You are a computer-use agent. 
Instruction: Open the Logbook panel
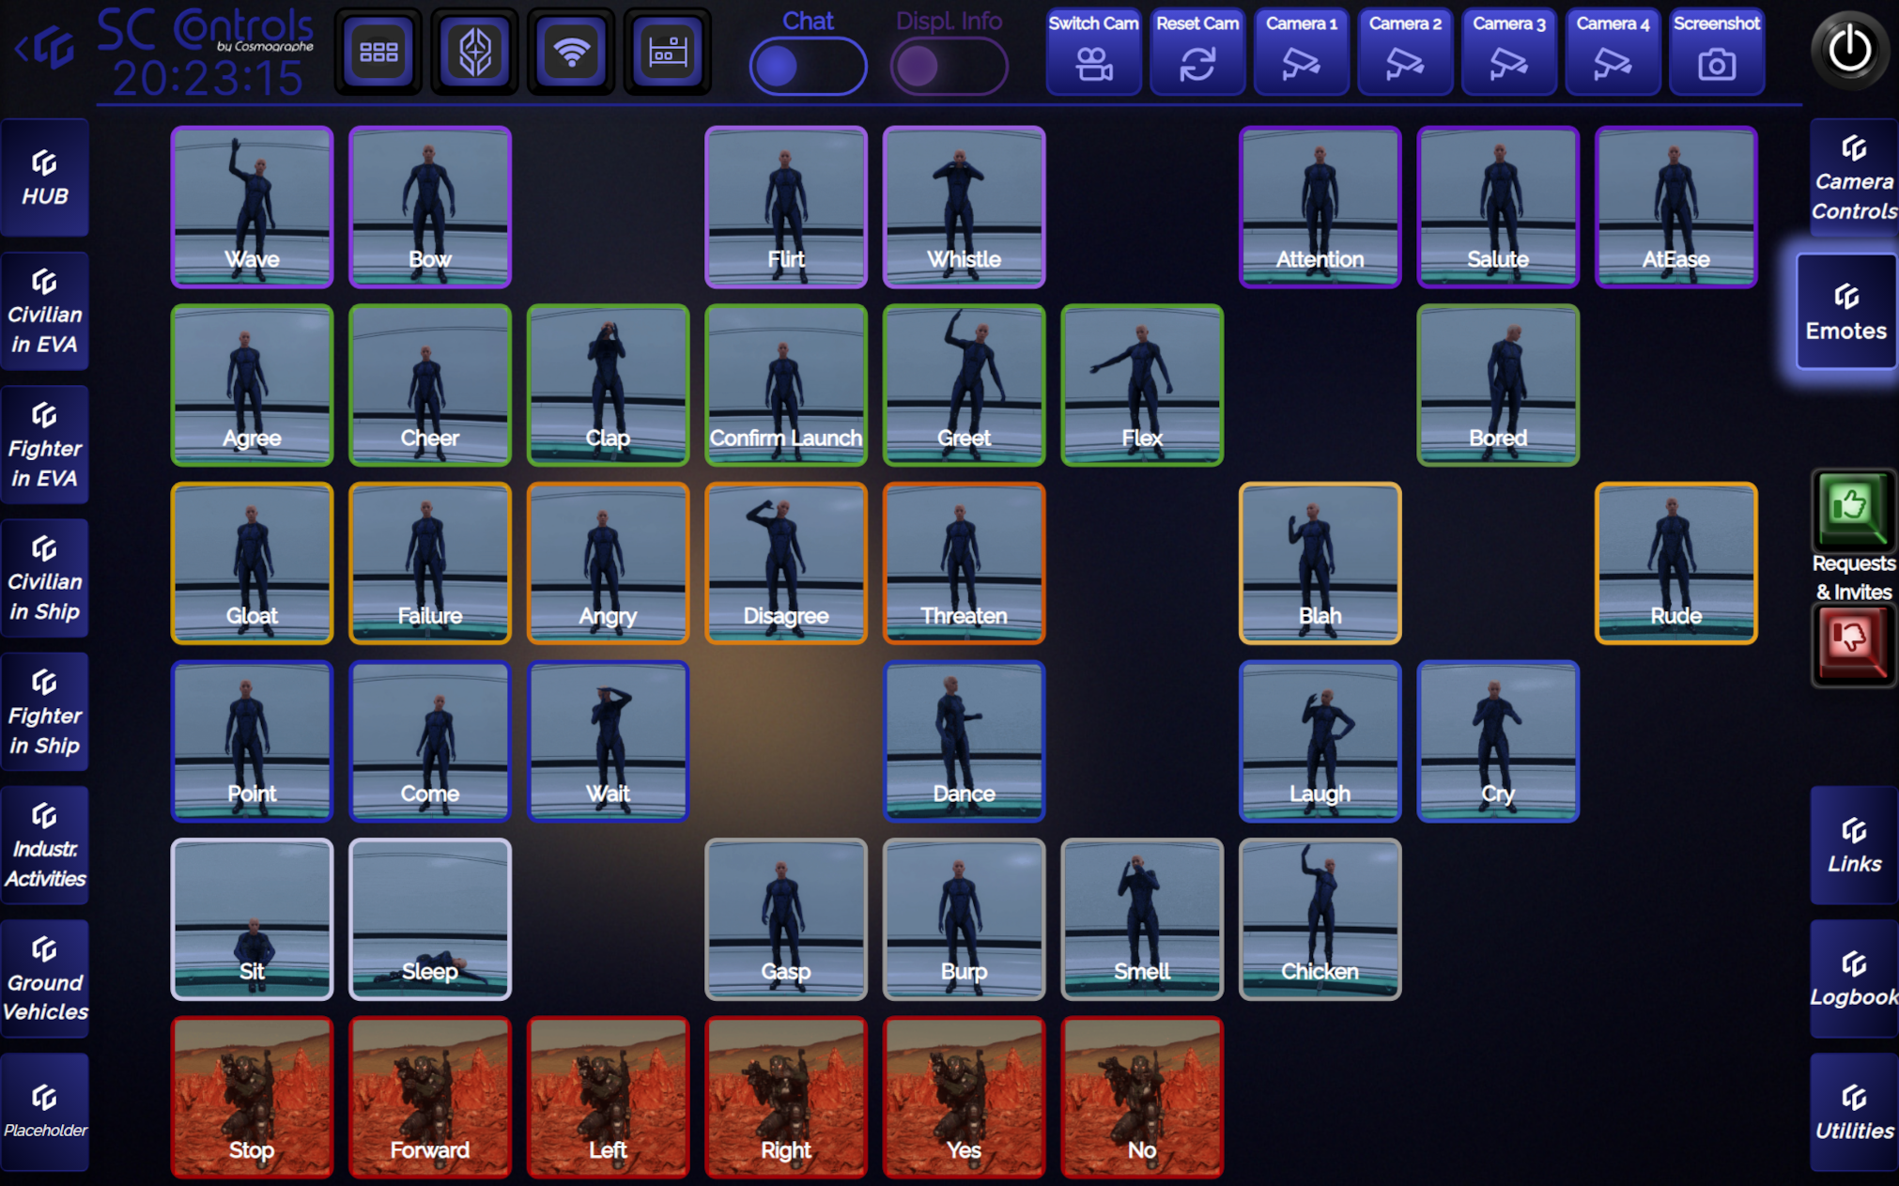point(1854,978)
